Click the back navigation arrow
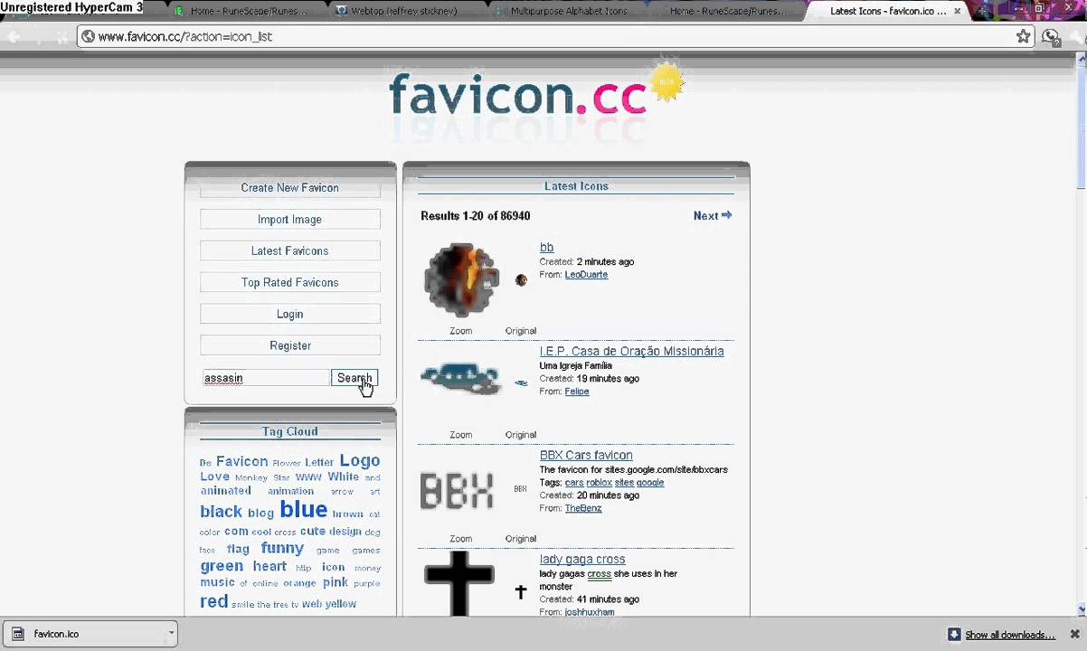The image size is (1087, 651). tap(13, 37)
